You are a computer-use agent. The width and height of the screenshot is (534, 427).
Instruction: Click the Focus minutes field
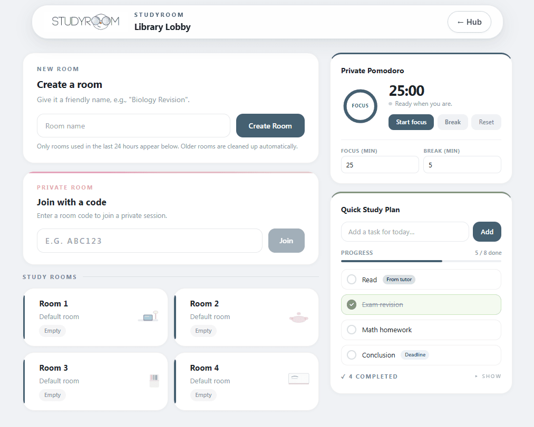point(380,165)
